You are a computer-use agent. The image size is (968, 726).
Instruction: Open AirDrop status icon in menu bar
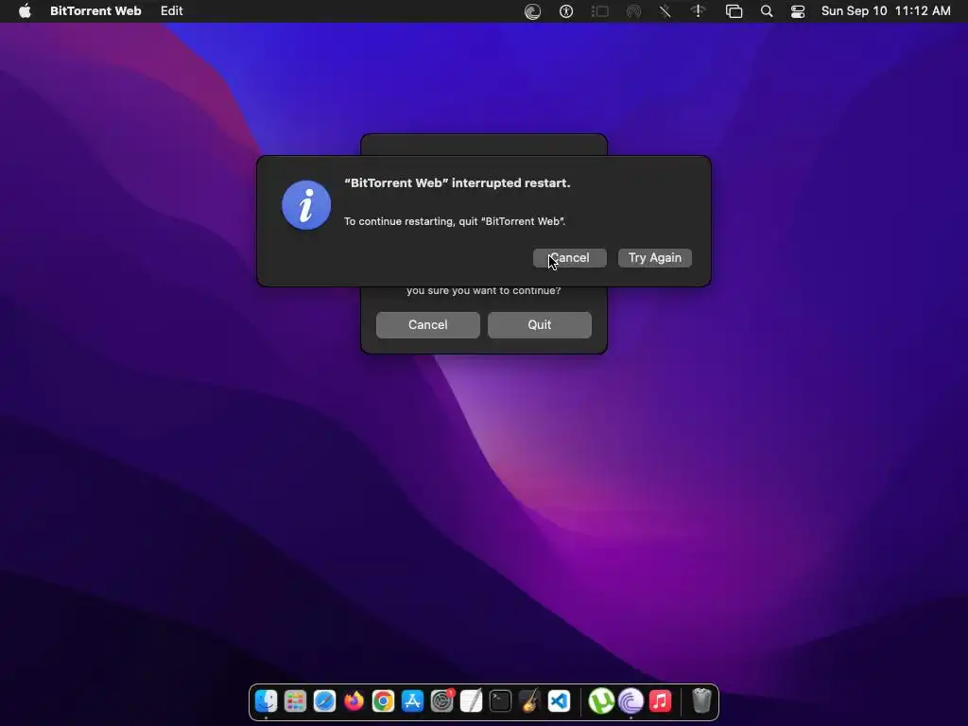(x=633, y=11)
